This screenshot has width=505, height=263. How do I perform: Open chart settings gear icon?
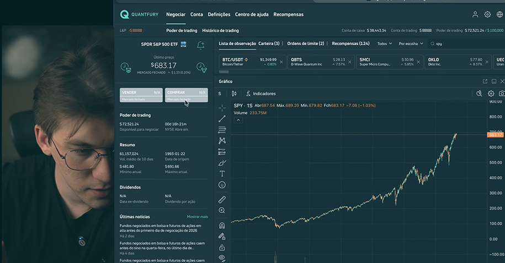(x=491, y=94)
